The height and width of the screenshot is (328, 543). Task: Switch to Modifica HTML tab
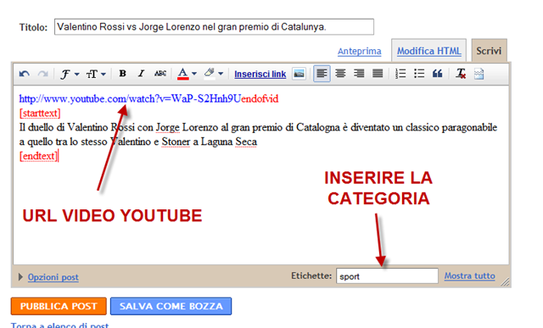pos(428,51)
